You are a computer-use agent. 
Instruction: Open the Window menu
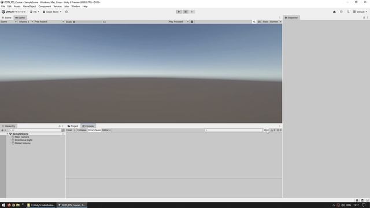pyautogui.click(x=76, y=6)
